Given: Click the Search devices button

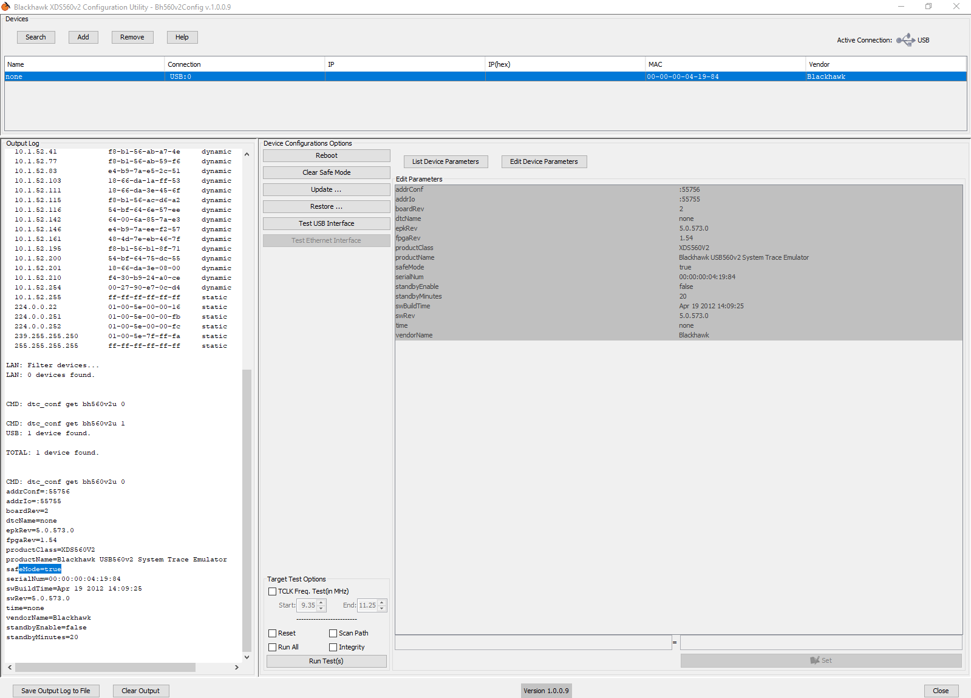Looking at the screenshot, I should click(36, 37).
